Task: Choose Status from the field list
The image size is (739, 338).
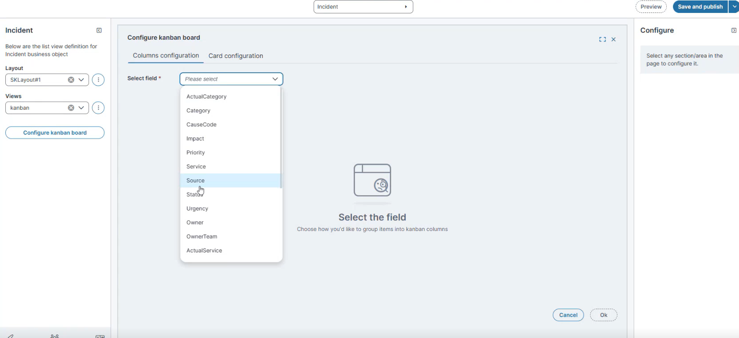Action: 194,195
